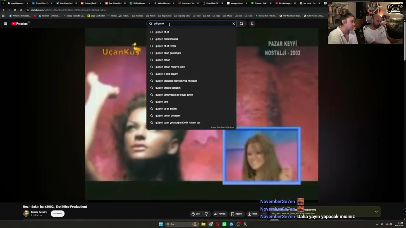The width and height of the screenshot is (406, 228).
Task: Like the video with thumbs-up 381
Action: (x=195, y=214)
